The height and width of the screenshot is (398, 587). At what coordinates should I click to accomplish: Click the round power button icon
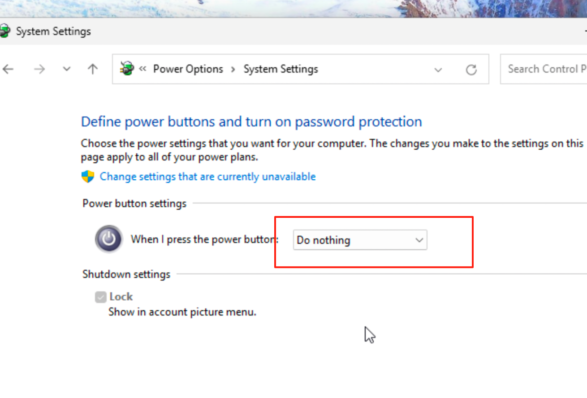coord(108,239)
